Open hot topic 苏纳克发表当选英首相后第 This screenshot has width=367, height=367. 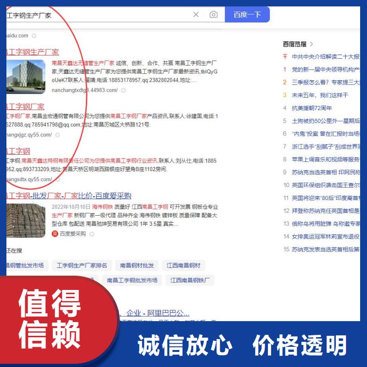[x=326, y=250]
